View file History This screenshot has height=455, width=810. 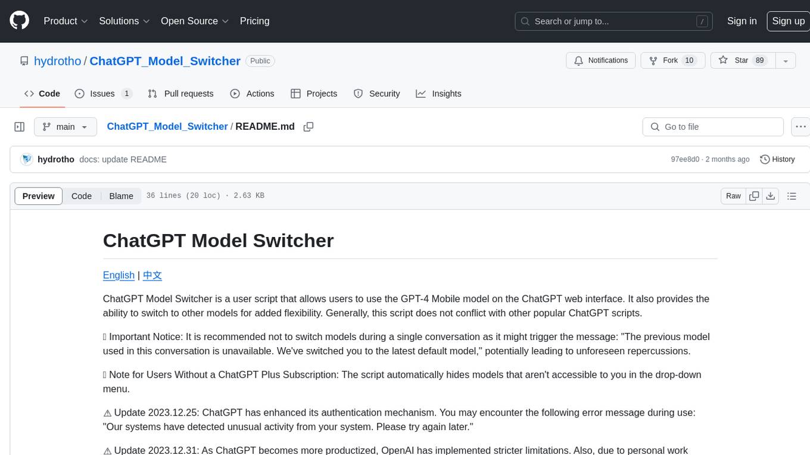[x=777, y=160]
